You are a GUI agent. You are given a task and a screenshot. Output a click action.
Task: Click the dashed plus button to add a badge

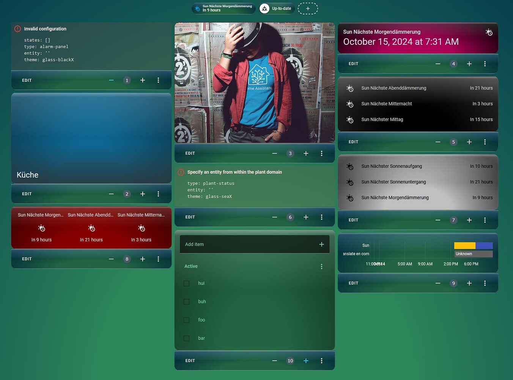coord(308,8)
